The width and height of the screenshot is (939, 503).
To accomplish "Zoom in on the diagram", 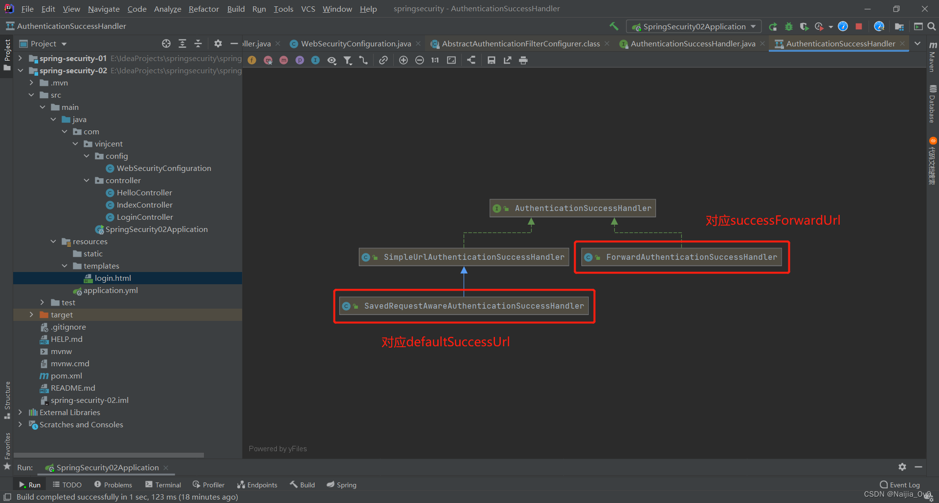I will click(403, 60).
